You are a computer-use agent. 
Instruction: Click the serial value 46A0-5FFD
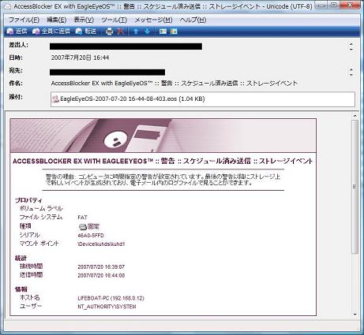(91, 236)
